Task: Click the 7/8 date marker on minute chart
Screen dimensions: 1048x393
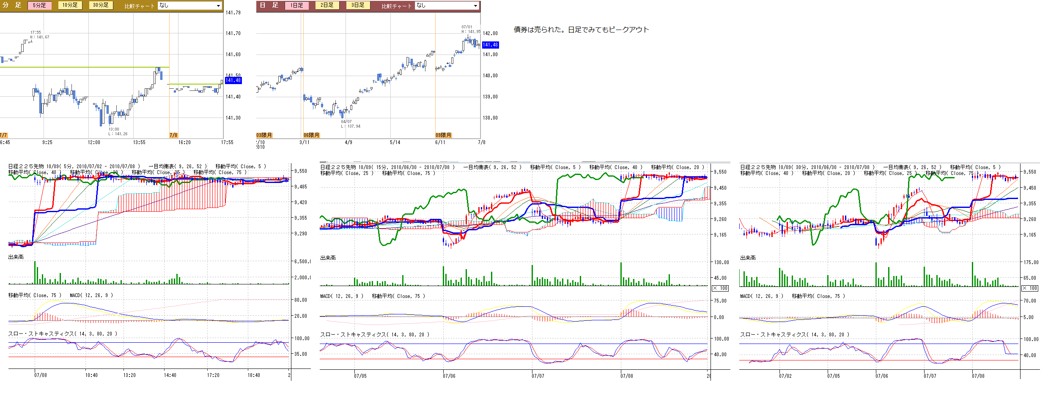Action: coord(173,135)
